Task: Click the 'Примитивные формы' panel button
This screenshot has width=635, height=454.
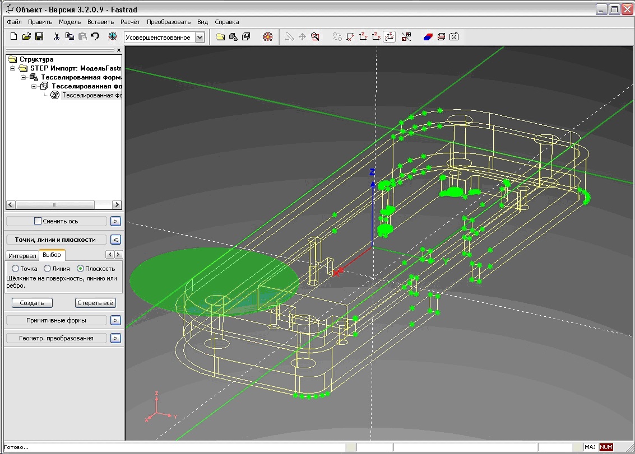Action: pos(56,320)
